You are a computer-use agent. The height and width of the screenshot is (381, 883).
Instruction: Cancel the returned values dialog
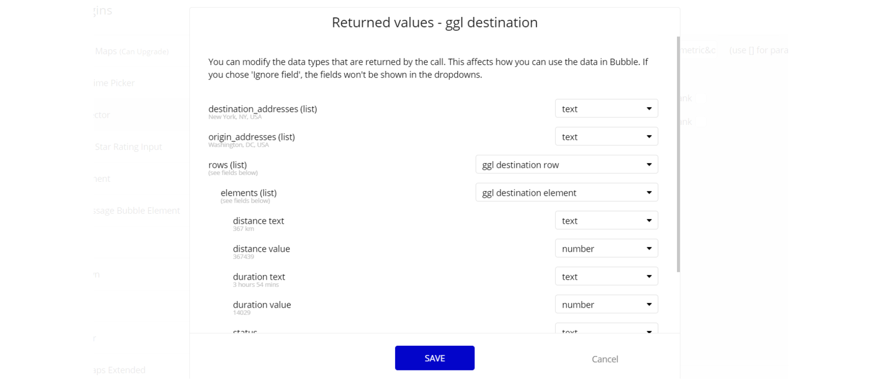point(605,359)
